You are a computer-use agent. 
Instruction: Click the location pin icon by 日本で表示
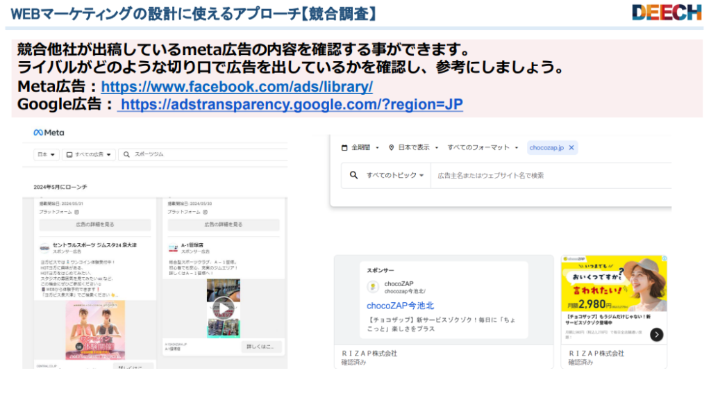click(x=392, y=147)
